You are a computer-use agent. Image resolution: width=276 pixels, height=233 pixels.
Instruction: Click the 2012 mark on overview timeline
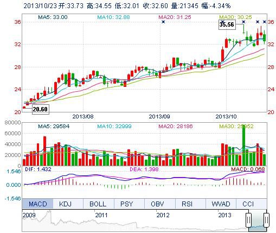click(x=163, y=215)
